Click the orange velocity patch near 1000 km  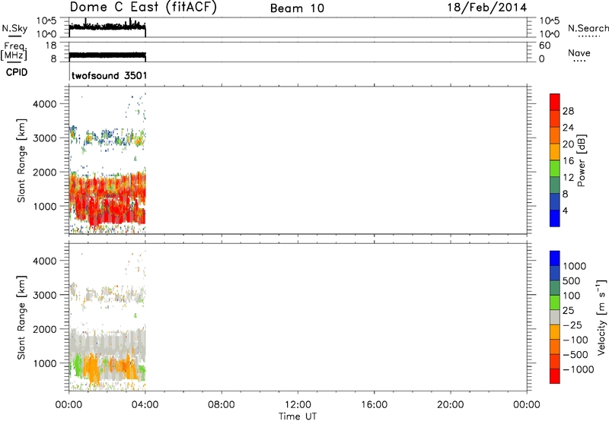tap(92, 369)
